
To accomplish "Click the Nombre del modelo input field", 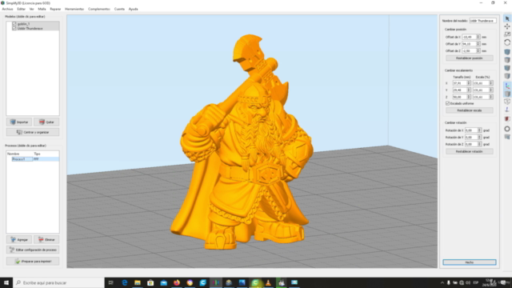I will point(482,21).
